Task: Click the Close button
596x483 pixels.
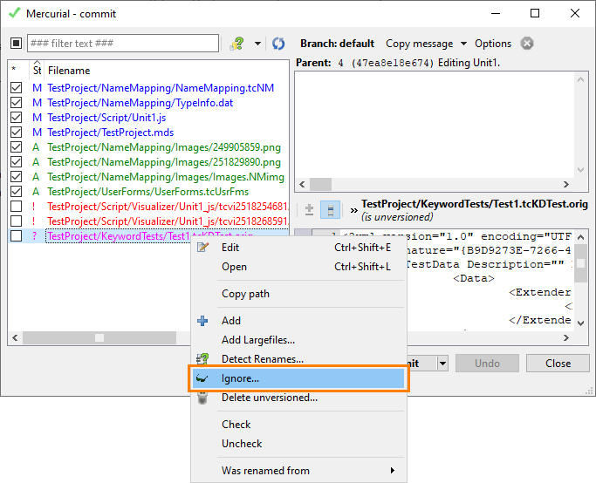Action: [558, 364]
